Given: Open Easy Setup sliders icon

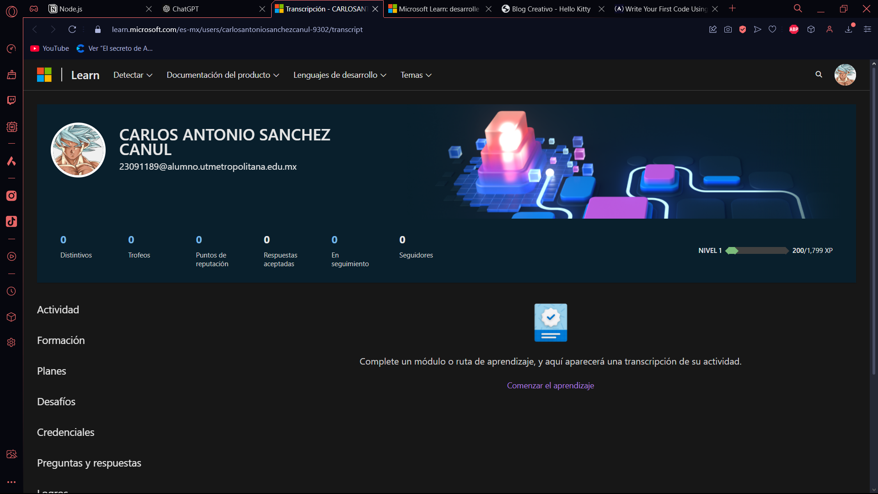Looking at the screenshot, I should [x=867, y=29].
